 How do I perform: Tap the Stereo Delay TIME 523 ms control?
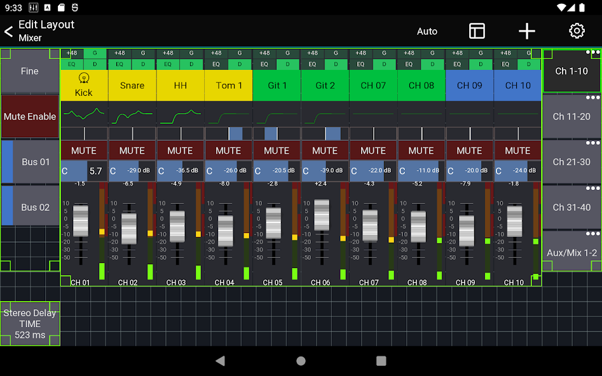pos(30,324)
